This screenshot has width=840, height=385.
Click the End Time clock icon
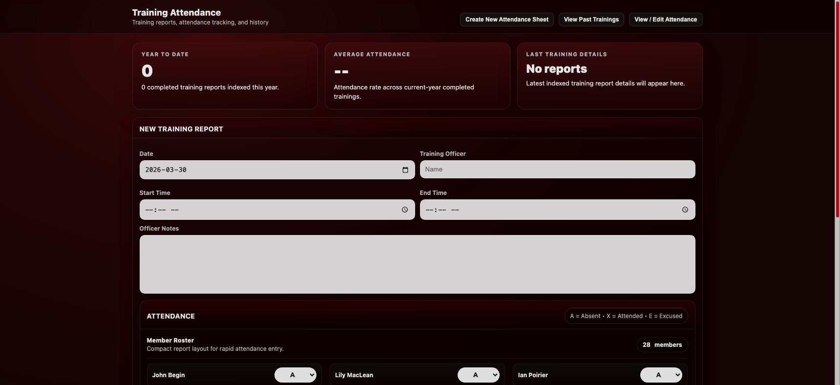point(685,210)
